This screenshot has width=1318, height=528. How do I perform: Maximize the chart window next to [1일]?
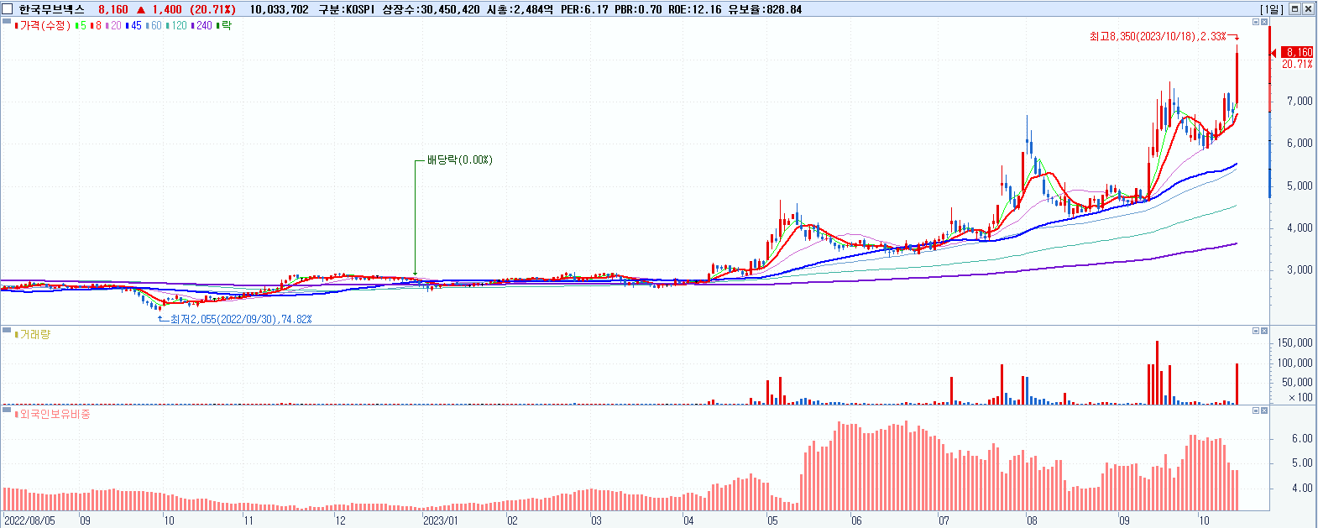point(1294,9)
